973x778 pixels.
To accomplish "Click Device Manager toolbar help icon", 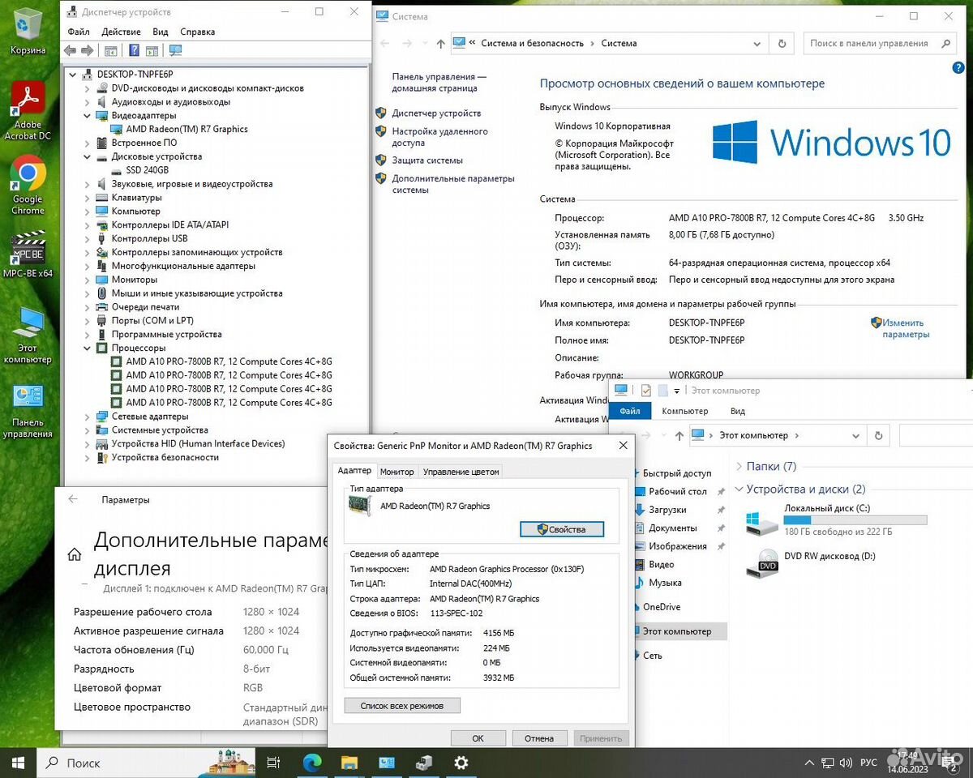I will click(135, 50).
